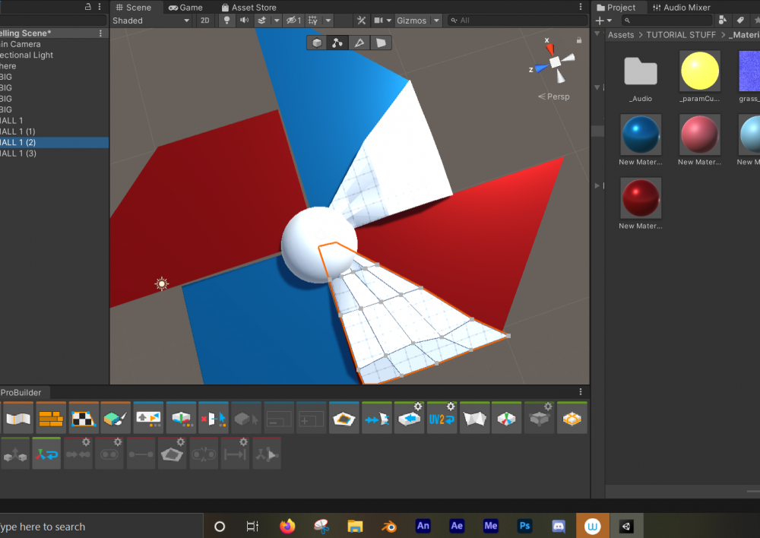Switch to ProBuilder object selection mode
760x538 pixels.
317,43
